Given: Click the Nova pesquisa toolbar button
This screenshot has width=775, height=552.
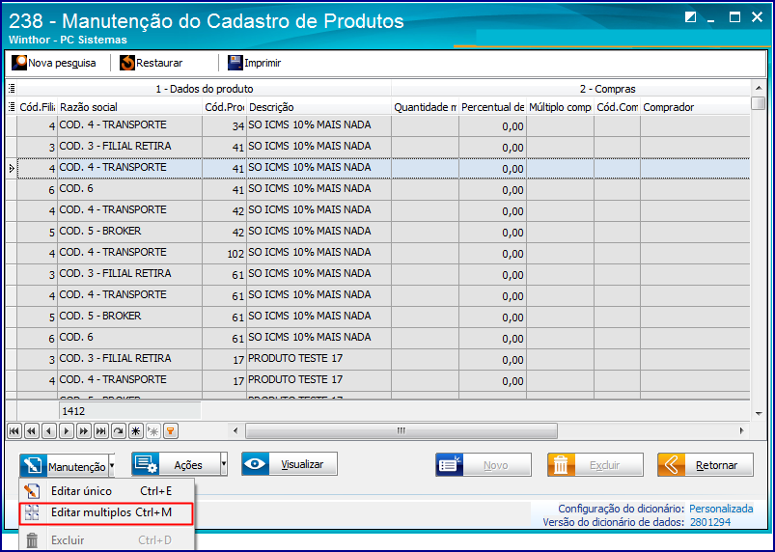Looking at the screenshot, I should click(54, 64).
